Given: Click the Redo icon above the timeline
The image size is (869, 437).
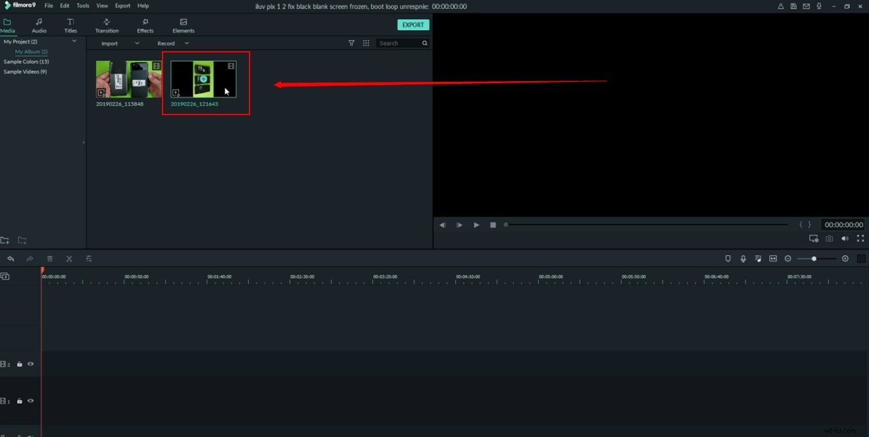Looking at the screenshot, I should tap(30, 258).
